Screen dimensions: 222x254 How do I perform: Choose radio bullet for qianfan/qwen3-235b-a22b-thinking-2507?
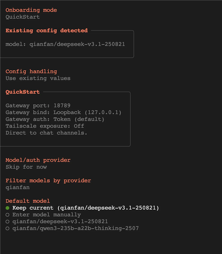pos(7,228)
